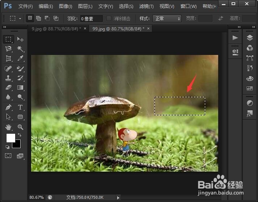Expand the status bar info arrow
258x202 pixels.
pos(118,198)
